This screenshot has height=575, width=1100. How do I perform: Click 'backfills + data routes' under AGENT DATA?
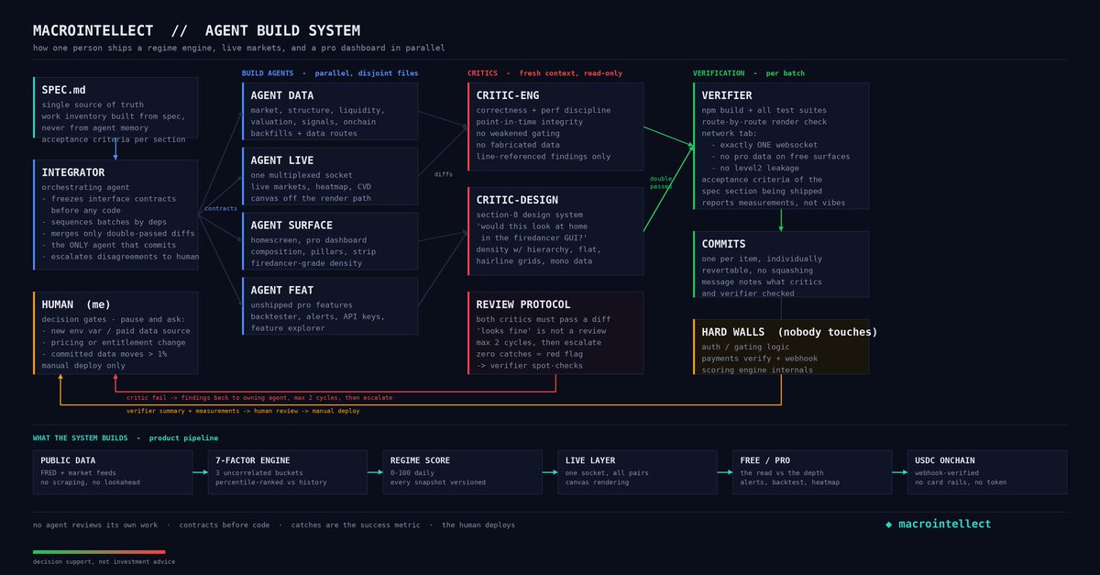[x=305, y=133]
